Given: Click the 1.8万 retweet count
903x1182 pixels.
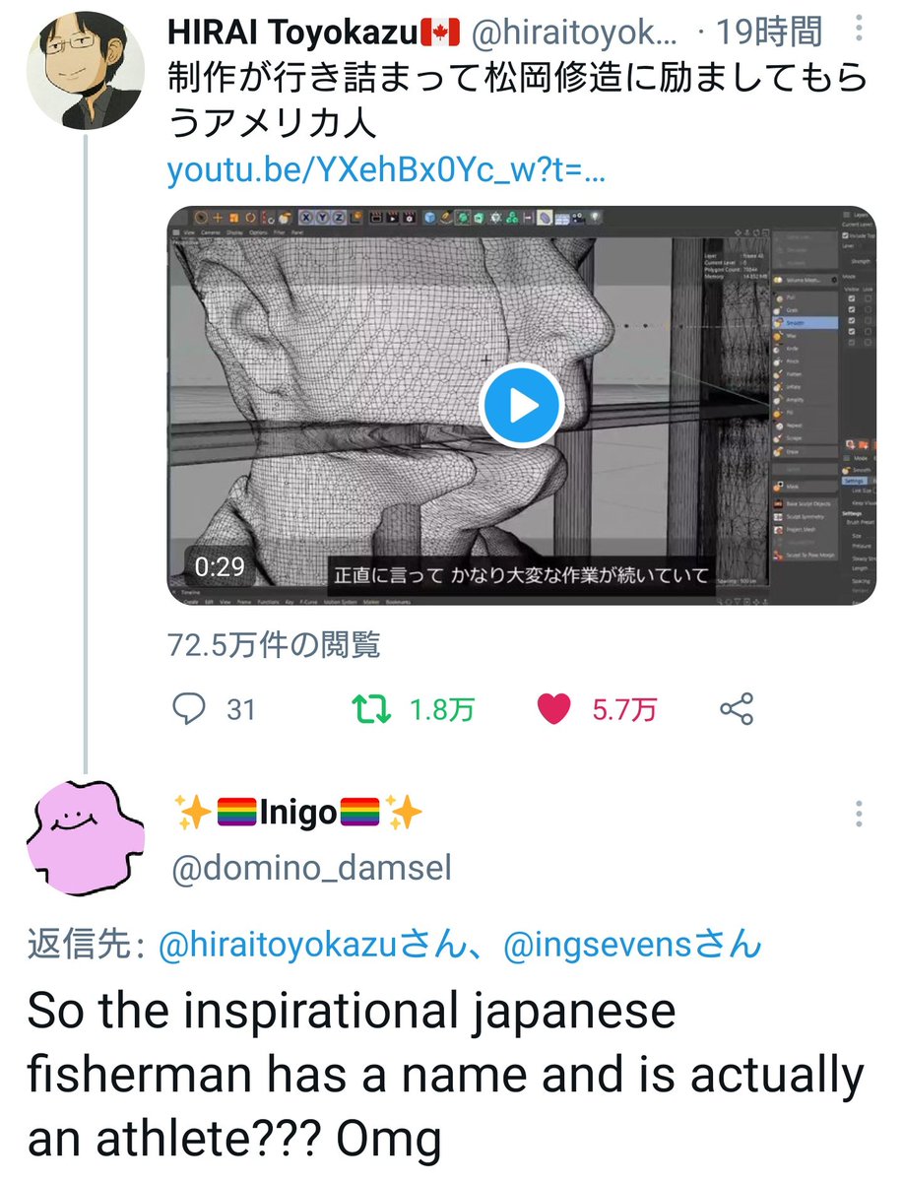Looking at the screenshot, I should point(442,709).
